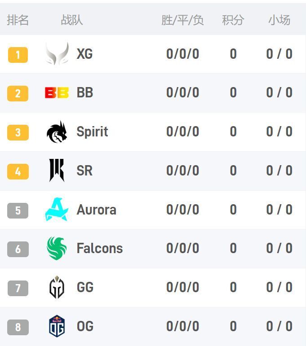Click the rank 1 yellow badge
Viewport: 306px width, 346px height.
(18, 55)
